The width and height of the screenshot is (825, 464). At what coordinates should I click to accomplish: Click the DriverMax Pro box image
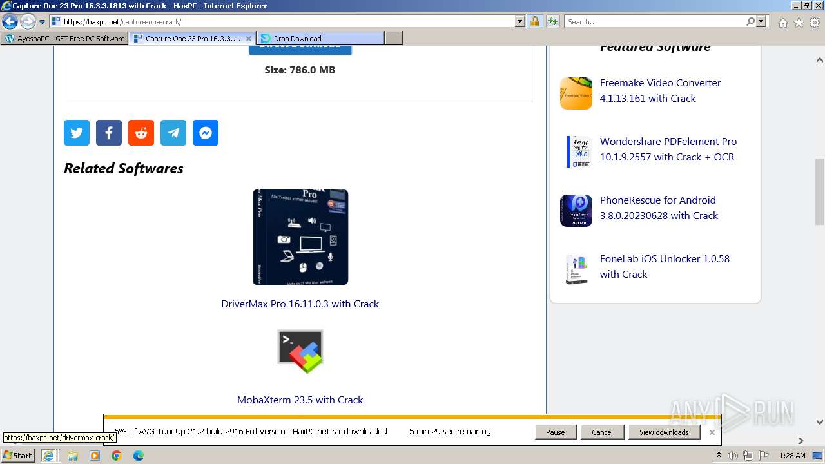300,237
